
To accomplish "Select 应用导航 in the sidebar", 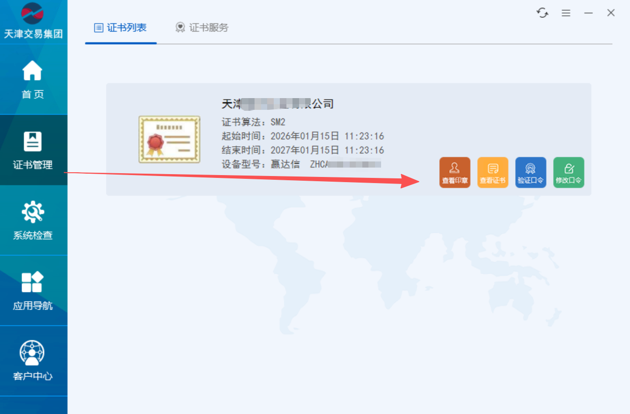I will [33, 291].
